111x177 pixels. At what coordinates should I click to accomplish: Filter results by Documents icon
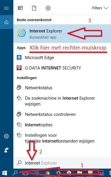(34, 8)
